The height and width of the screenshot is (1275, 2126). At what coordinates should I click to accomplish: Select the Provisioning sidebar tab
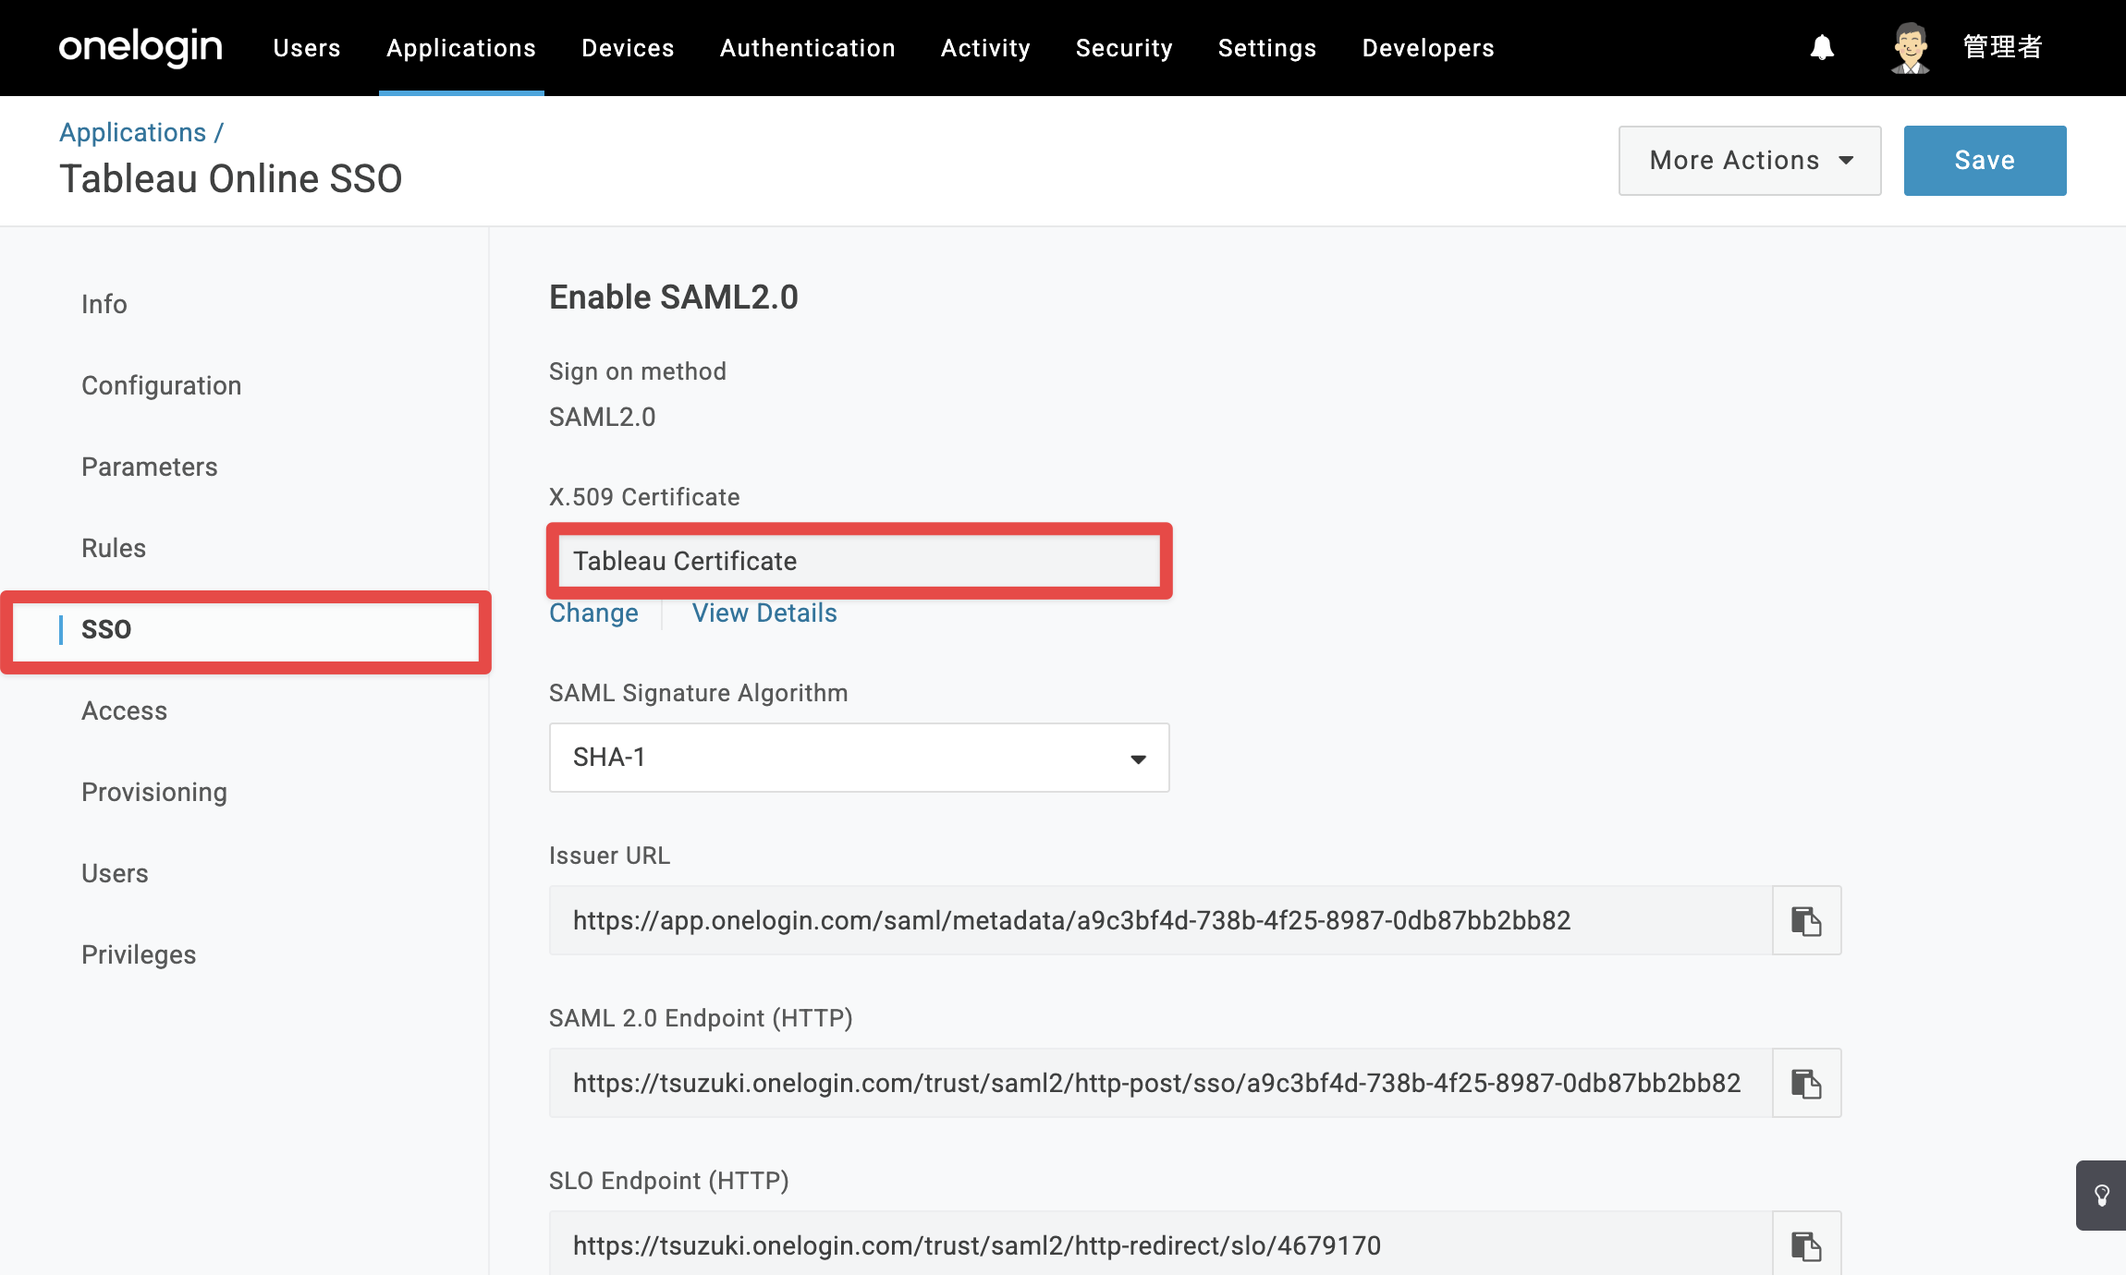[154, 792]
